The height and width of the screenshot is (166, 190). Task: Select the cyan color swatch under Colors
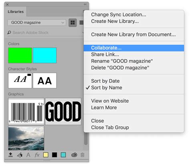coord(45,55)
